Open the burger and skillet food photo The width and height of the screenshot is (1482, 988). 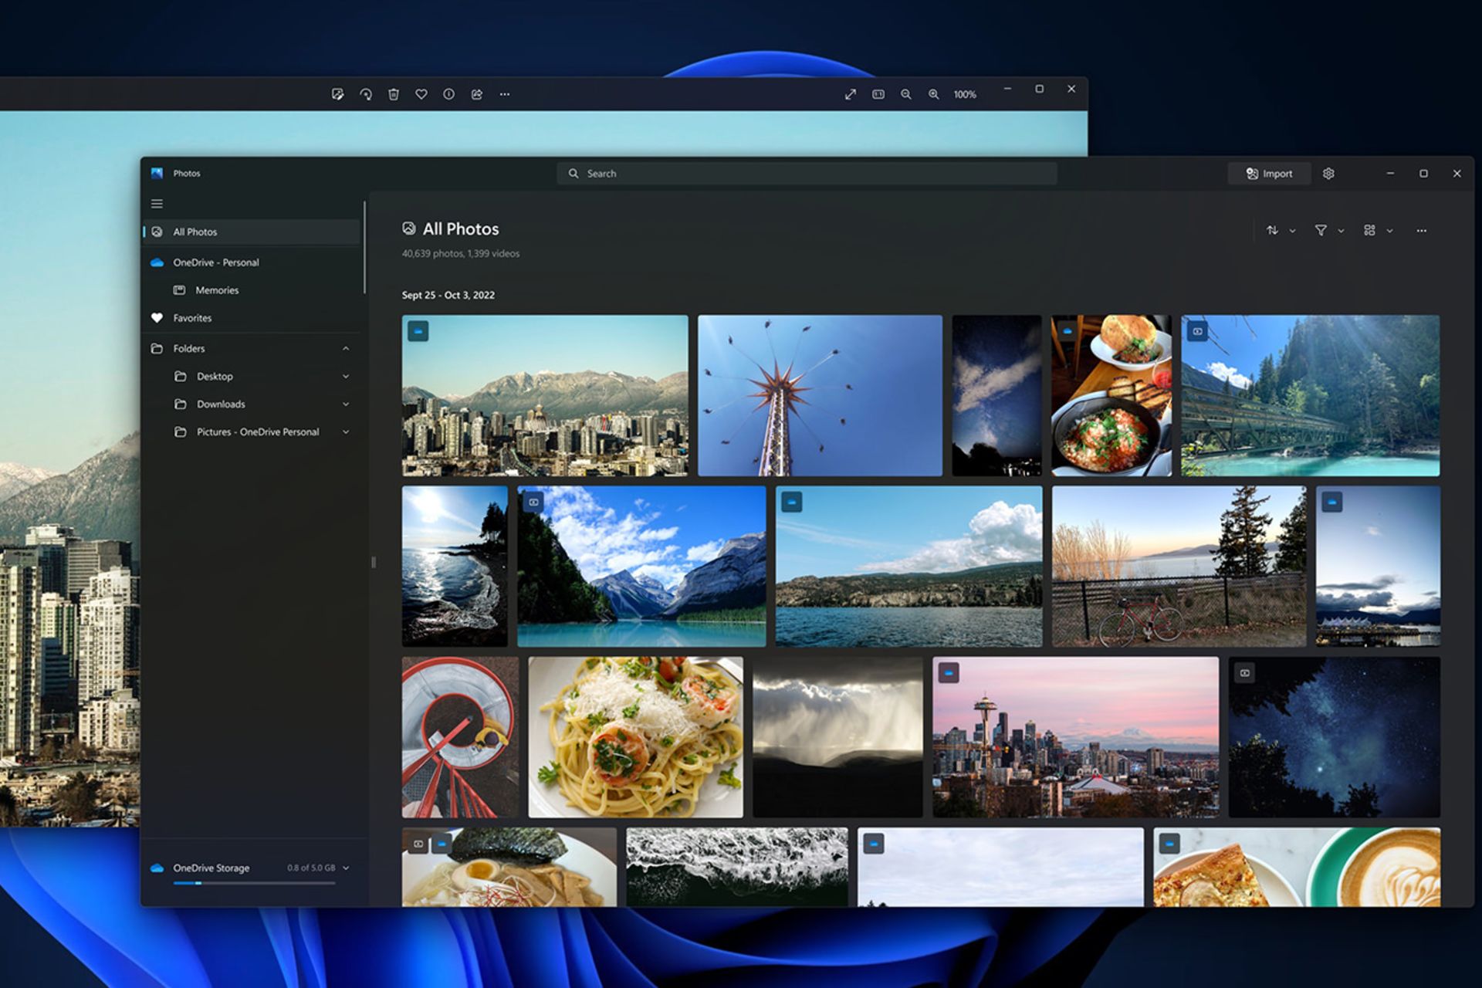pyautogui.click(x=1111, y=395)
